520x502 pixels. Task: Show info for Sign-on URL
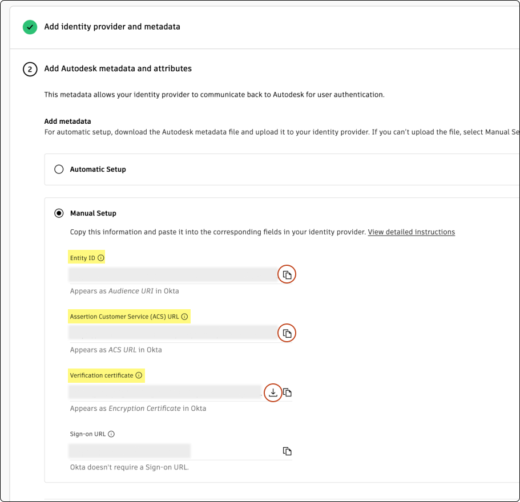coord(111,434)
